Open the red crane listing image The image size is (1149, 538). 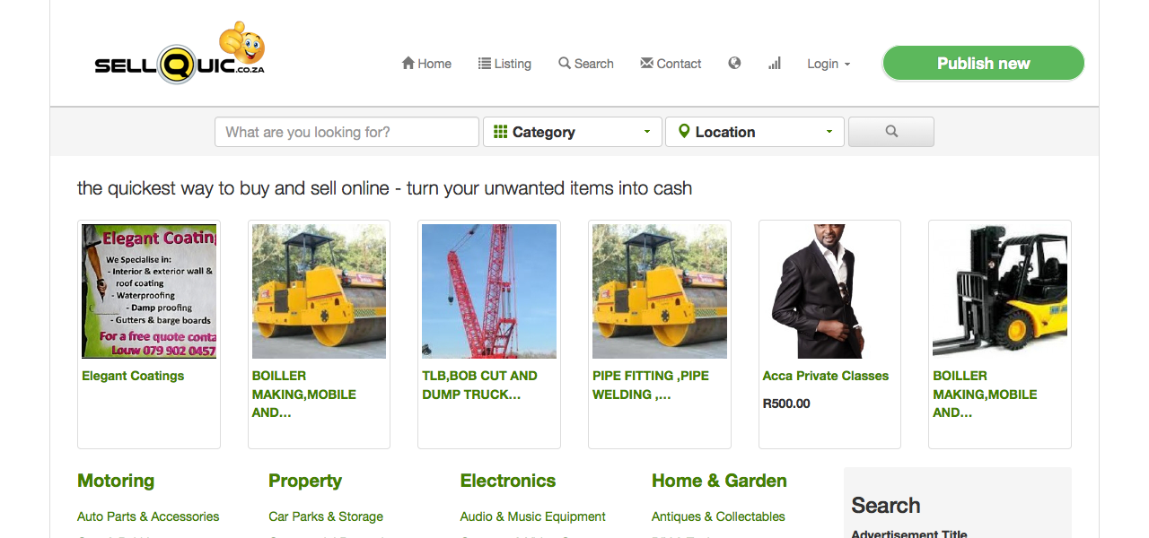coord(489,291)
